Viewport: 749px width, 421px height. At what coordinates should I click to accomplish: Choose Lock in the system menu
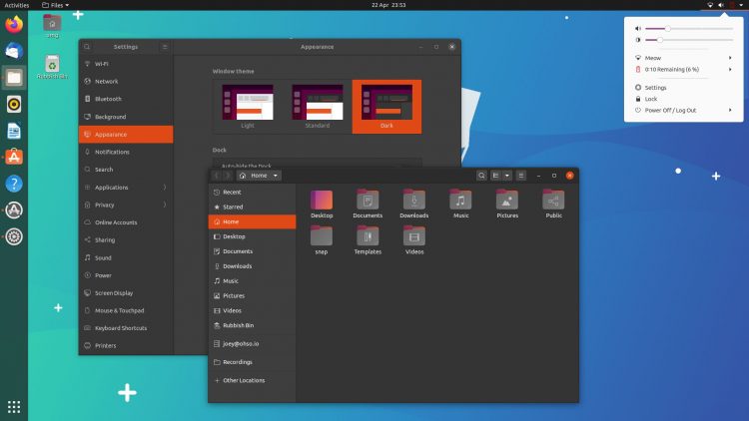683,99
